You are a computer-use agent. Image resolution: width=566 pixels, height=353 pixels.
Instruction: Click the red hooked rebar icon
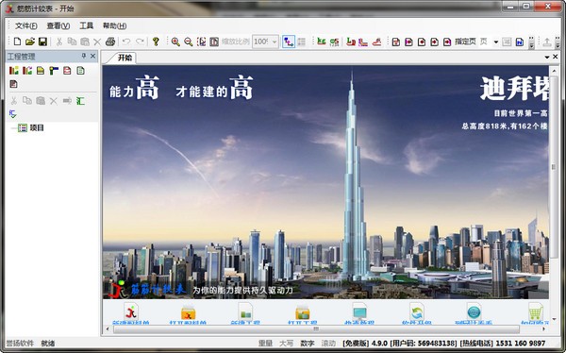point(376,42)
